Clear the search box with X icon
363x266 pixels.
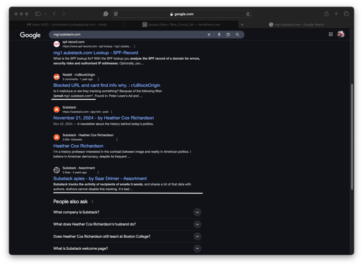[x=209, y=34]
